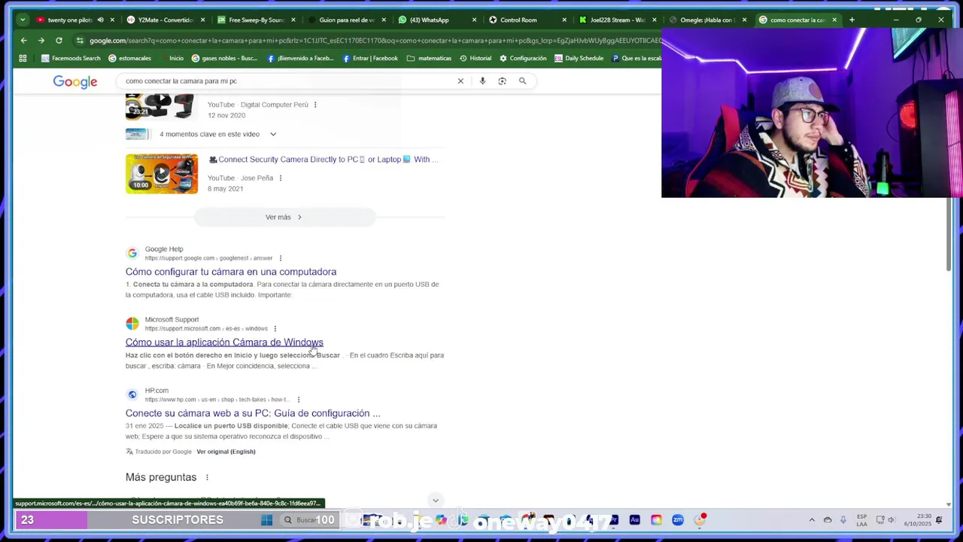Expand 4 momentos clave en este video

(x=273, y=134)
